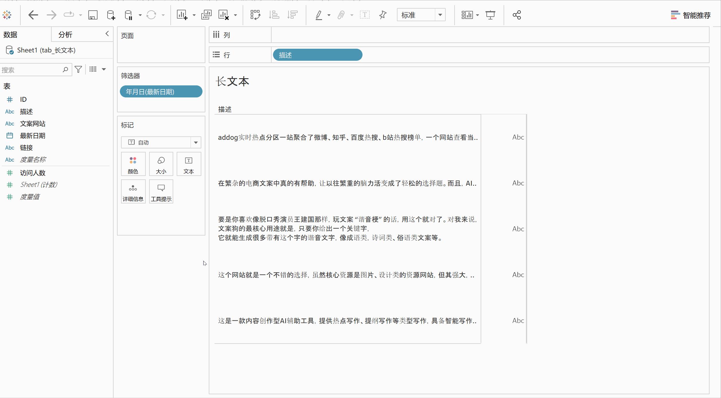Open the 大小 marks card button
Screen dimensions: 721x398
161,164
